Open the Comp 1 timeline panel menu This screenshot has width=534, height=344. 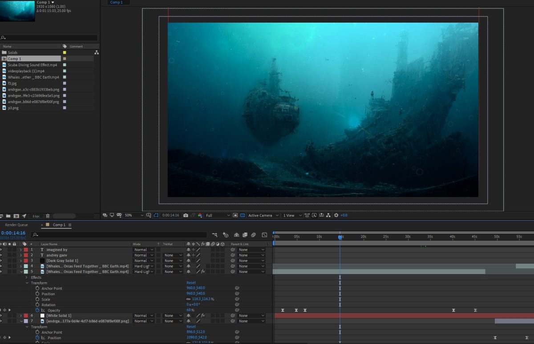70,225
